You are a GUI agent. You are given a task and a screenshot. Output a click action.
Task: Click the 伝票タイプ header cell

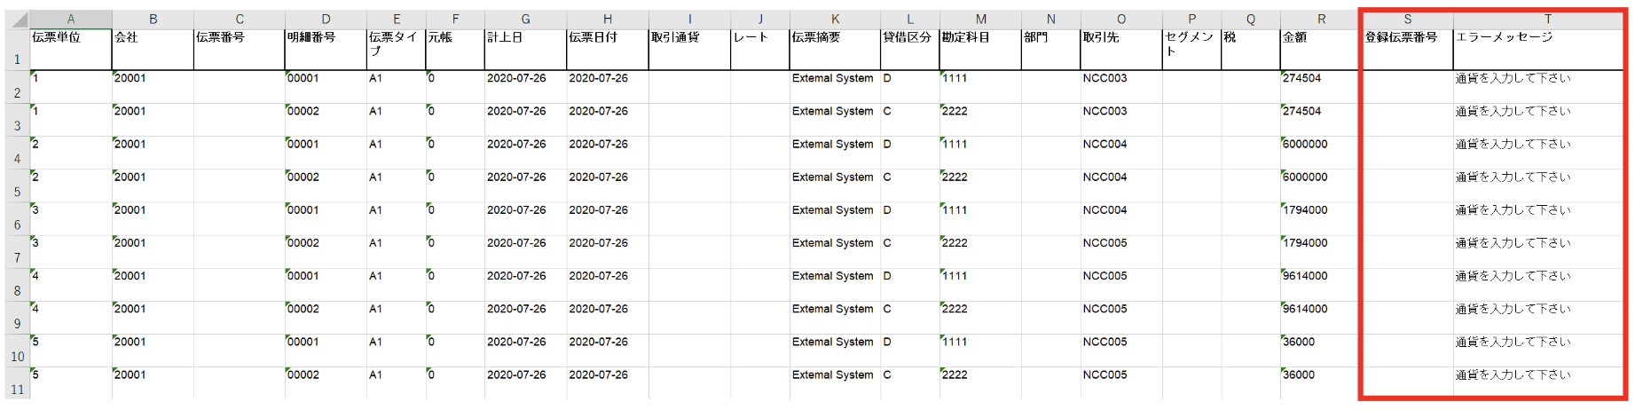(396, 50)
